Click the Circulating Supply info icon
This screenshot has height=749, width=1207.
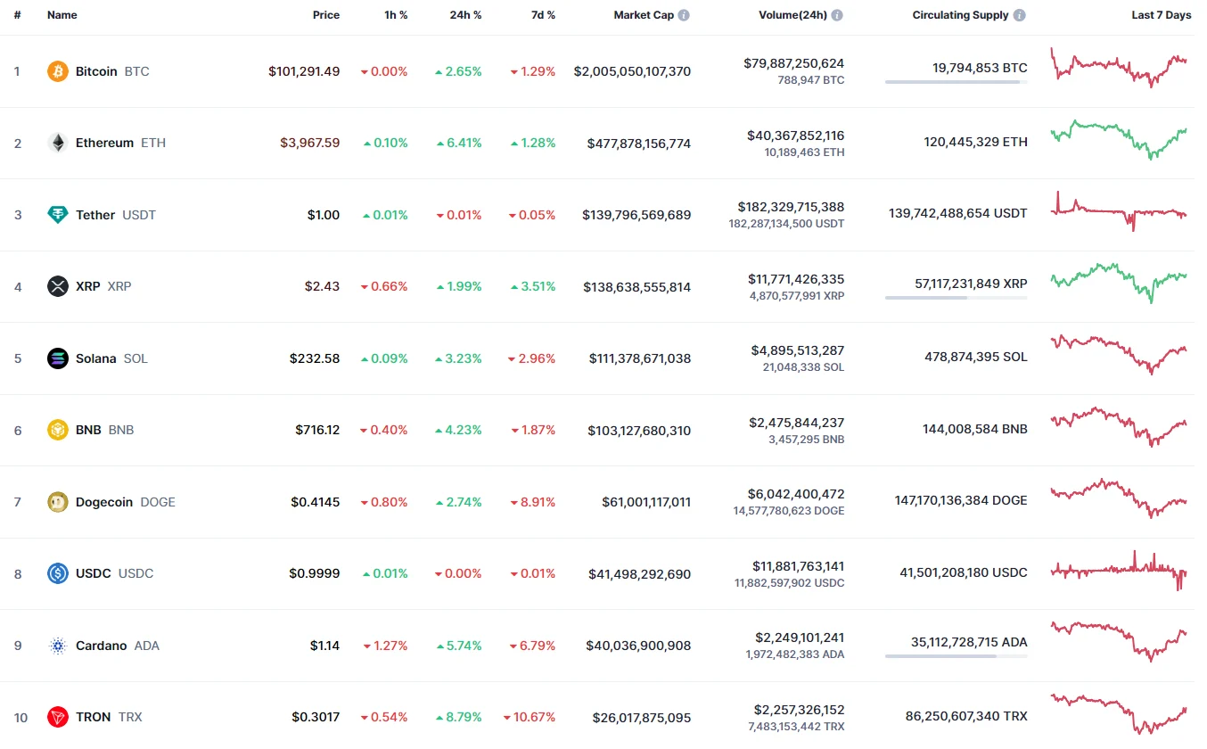(x=1019, y=15)
